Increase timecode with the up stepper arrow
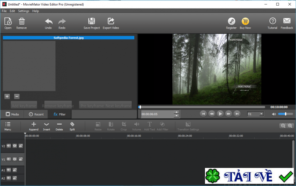The image size is (296, 186). tap(176, 112)
